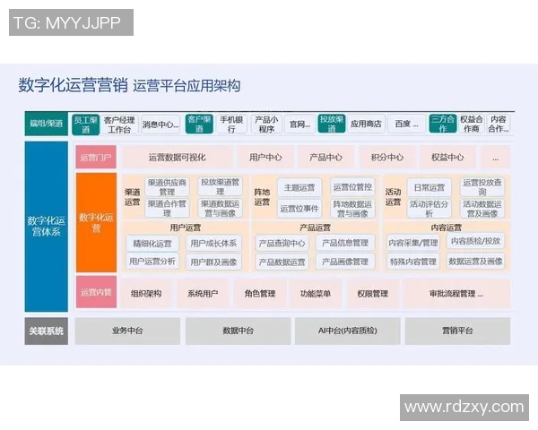Select the 产品数据运营 box
The image size is (538, 430).
282,262
